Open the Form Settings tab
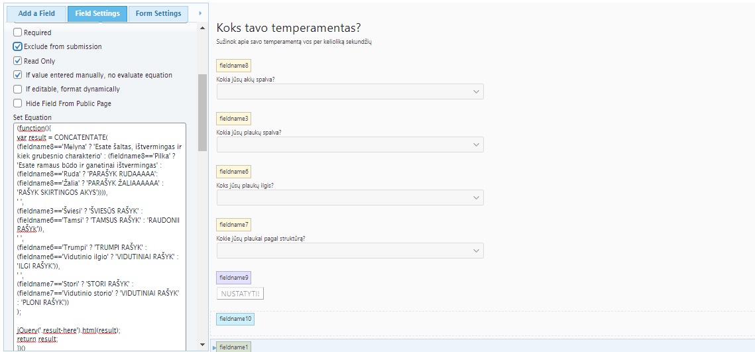 pyautogui.click(x=158, y=13)
